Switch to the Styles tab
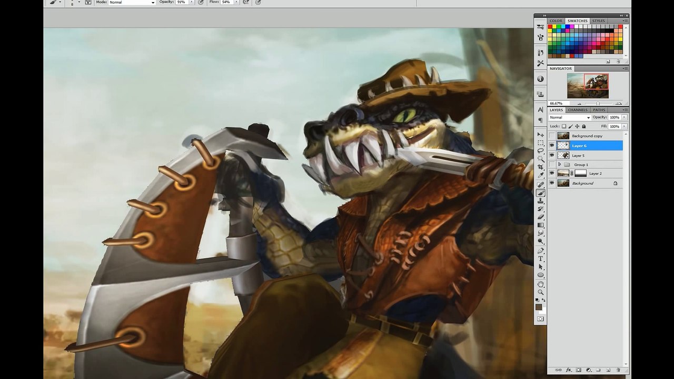The image size is (674, 379). (x=598, y=21)
